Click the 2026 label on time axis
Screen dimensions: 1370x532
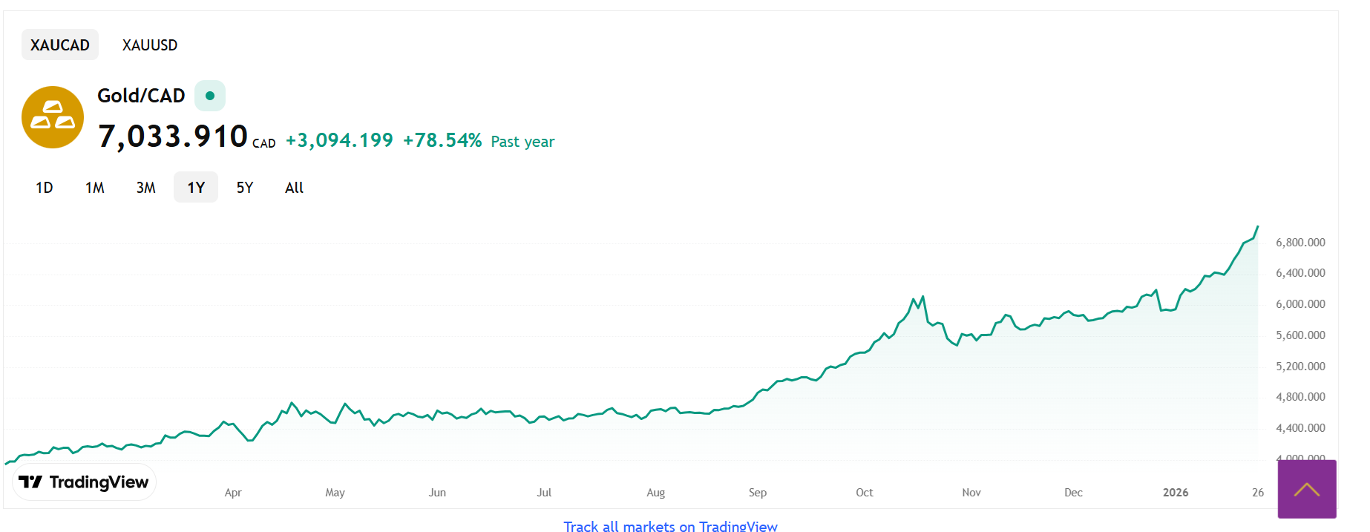tap(1176, 493)
